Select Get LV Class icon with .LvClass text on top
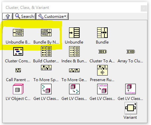Screen dimensions: 151x125 coord(102,89)
